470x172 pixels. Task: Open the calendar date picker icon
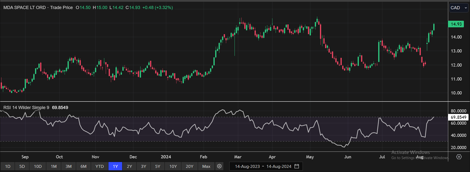[x=297, y=166]
